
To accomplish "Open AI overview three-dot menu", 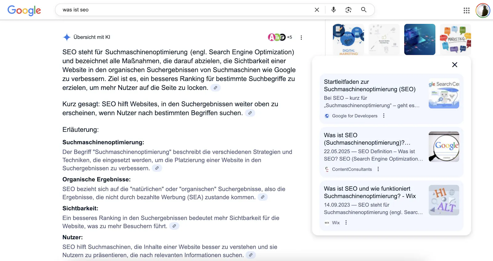I will (301, 38).
